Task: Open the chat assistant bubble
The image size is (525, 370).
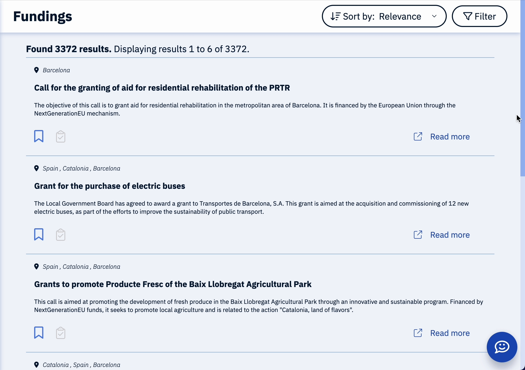Action: 502,347
